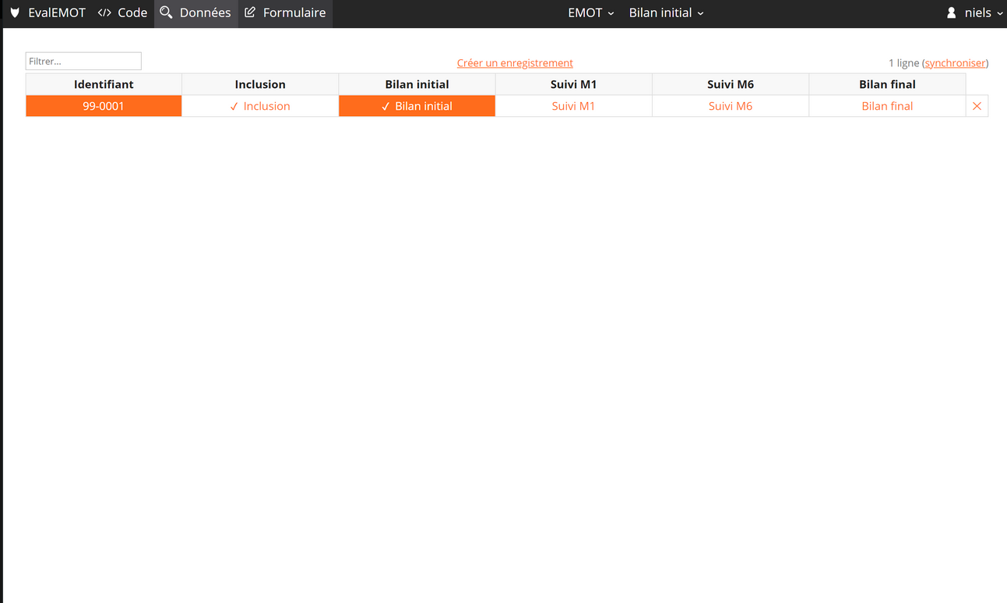Click the user profile icon for niels
Image resolution: width=1007 pixels, height=603 pixels.
951,13
